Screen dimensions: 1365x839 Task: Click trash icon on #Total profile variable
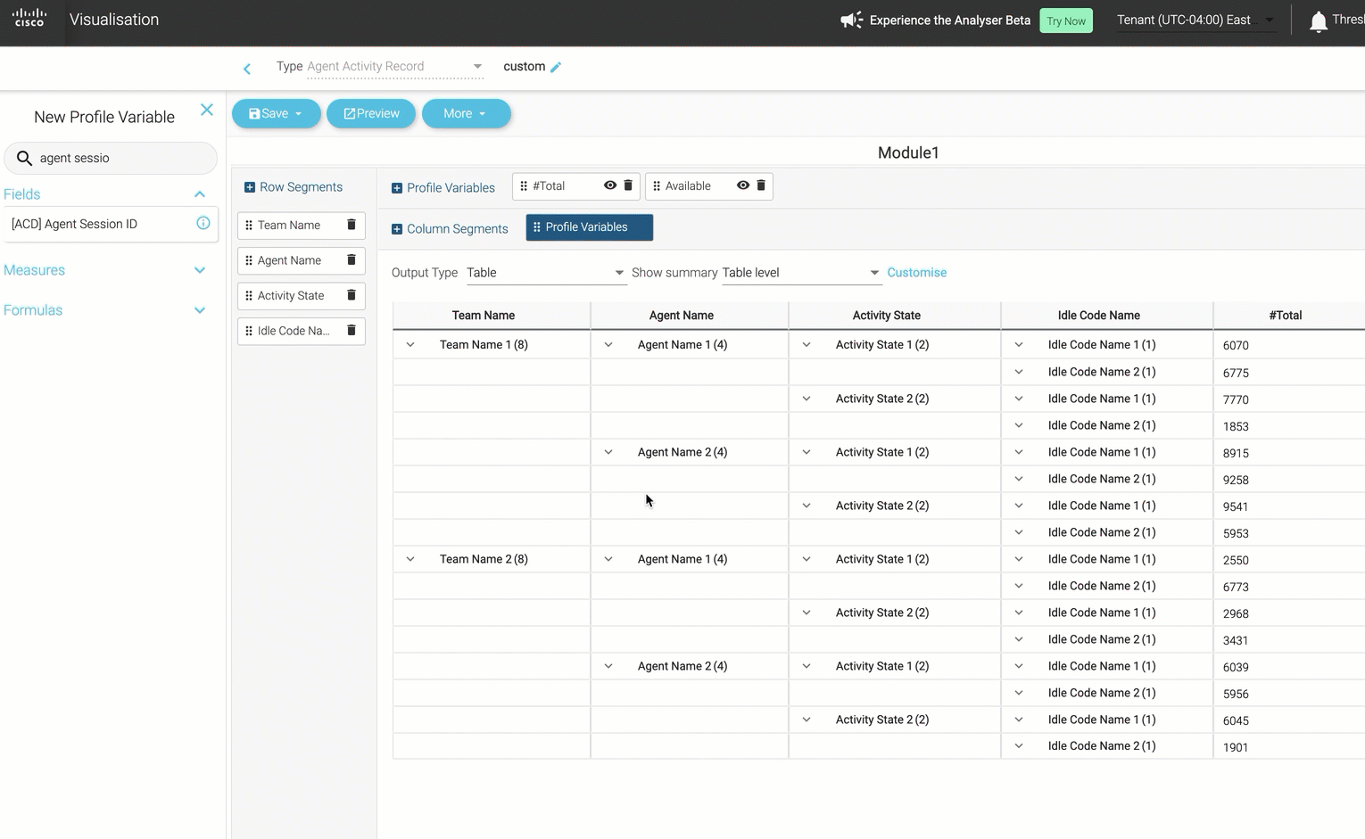pyautogui.click(x=628, y=185)
